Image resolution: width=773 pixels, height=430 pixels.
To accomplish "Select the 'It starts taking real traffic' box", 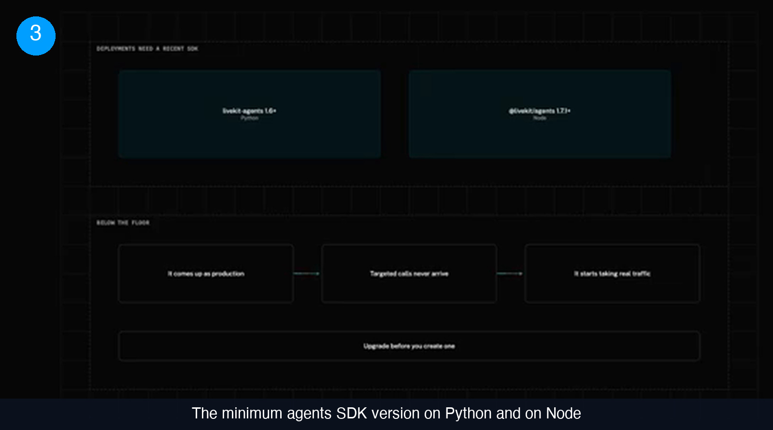I will click(612, 274).
